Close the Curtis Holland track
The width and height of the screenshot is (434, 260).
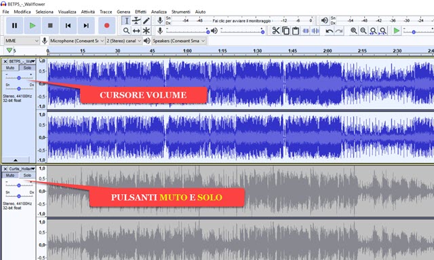[5, 168]
